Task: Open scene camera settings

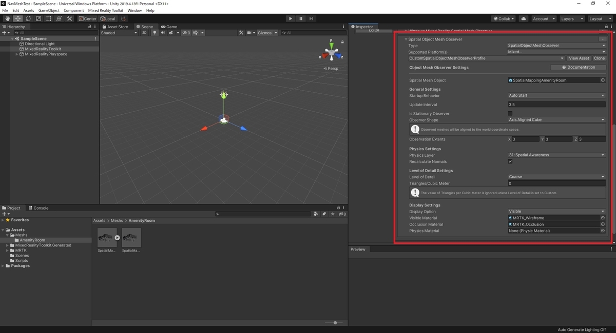Action: tap(251, 33)
